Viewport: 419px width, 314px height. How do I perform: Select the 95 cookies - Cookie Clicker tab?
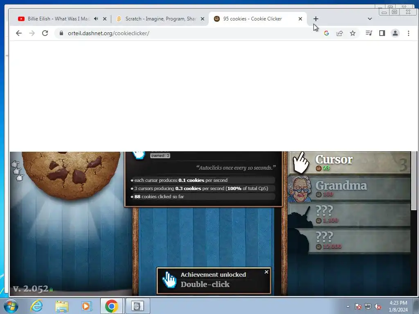point(252,19)
